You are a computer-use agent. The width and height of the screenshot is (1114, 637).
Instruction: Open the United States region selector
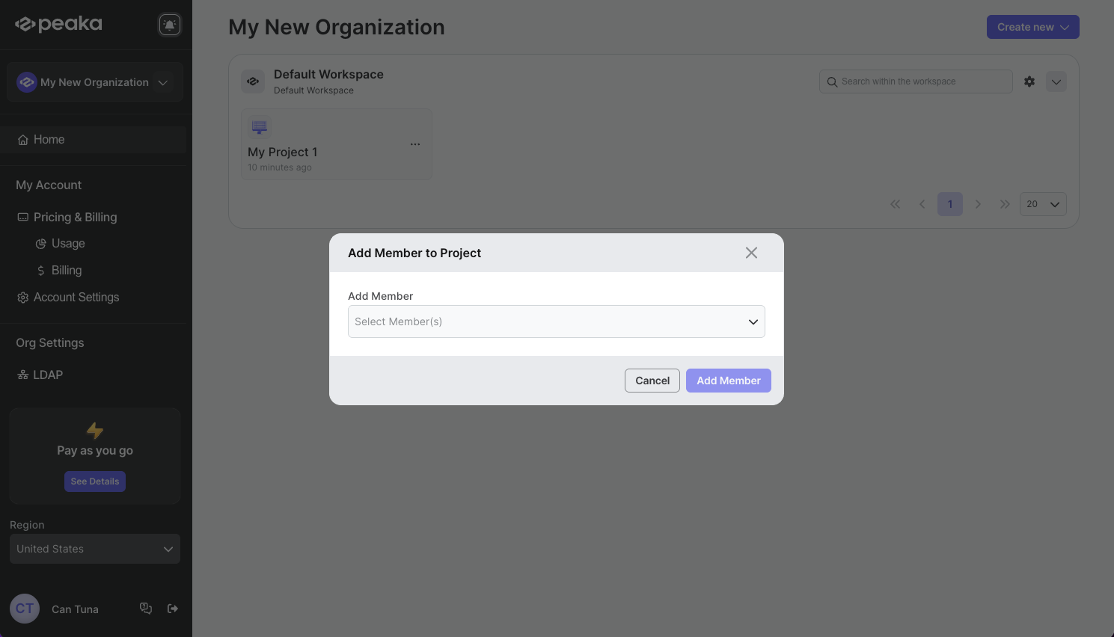pyautogui.click(x=94, y=548)
